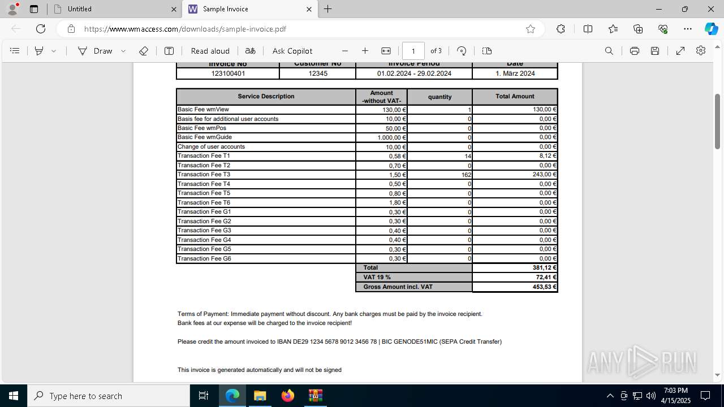
Task: Switch the page view layout
Action: [487, 51]
